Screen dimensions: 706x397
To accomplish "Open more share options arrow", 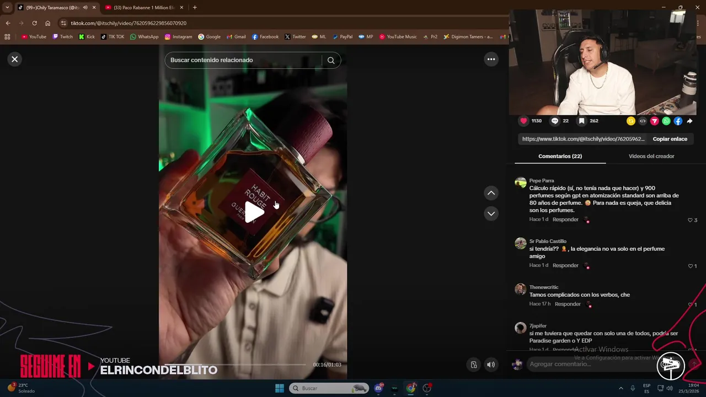I will [x=689, y=121].
